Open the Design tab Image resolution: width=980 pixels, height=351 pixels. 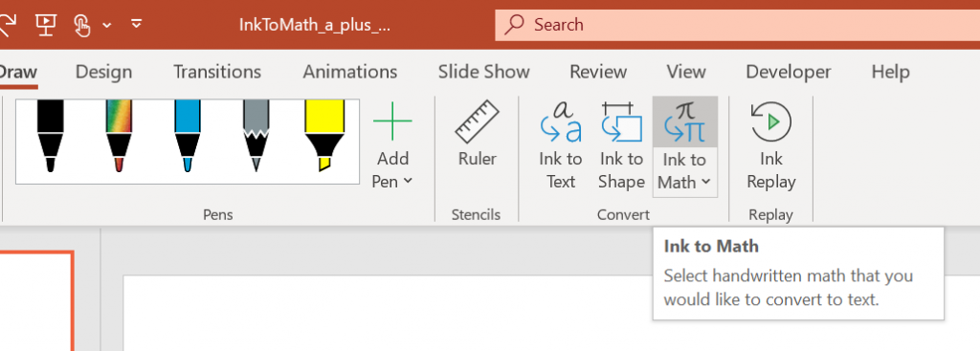[103, 72]
